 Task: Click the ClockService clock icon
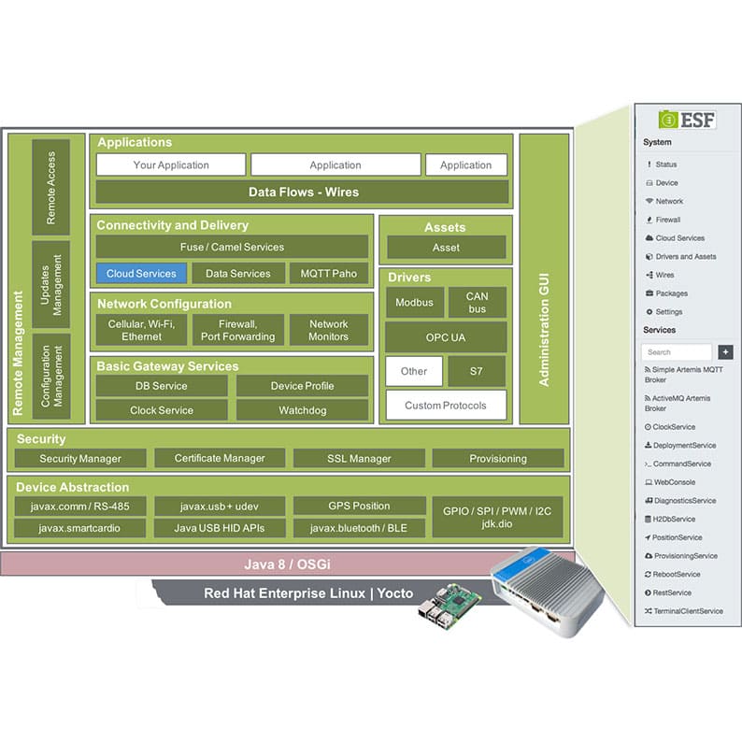[x=648, y=427]
